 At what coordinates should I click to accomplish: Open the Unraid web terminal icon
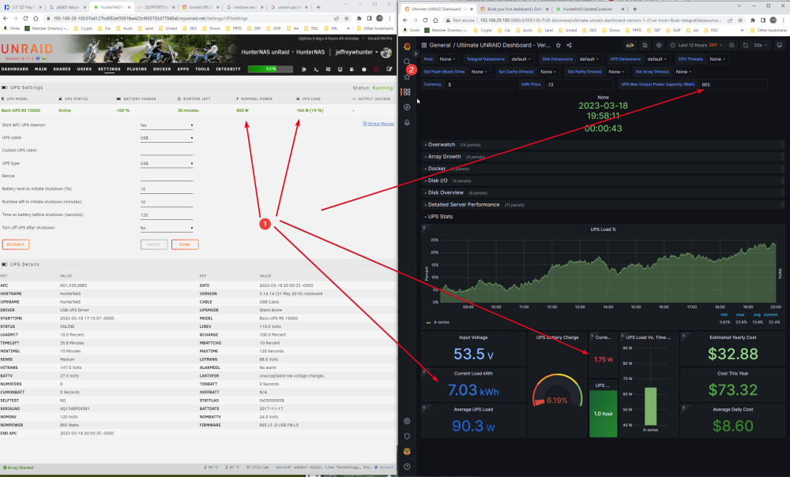click(316, 69)
